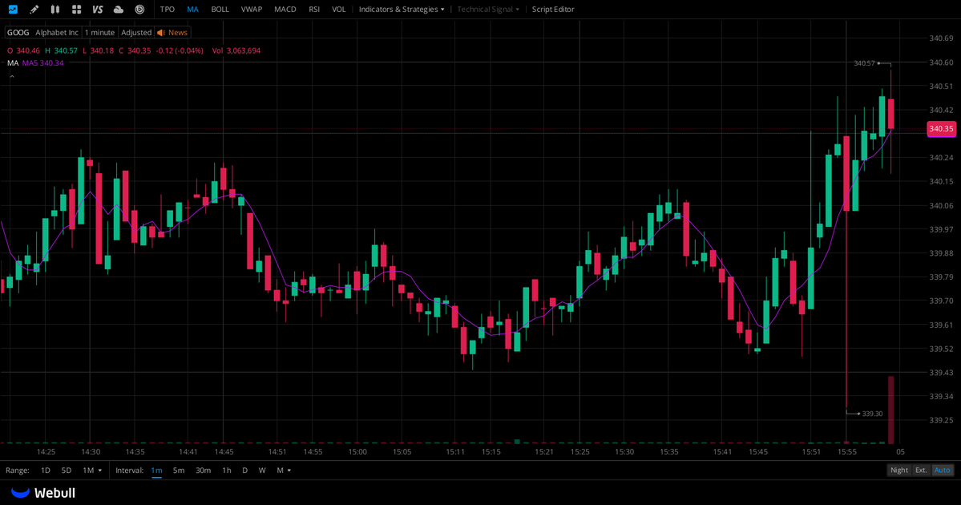Switch interval to 1h

tap(227, 470)
